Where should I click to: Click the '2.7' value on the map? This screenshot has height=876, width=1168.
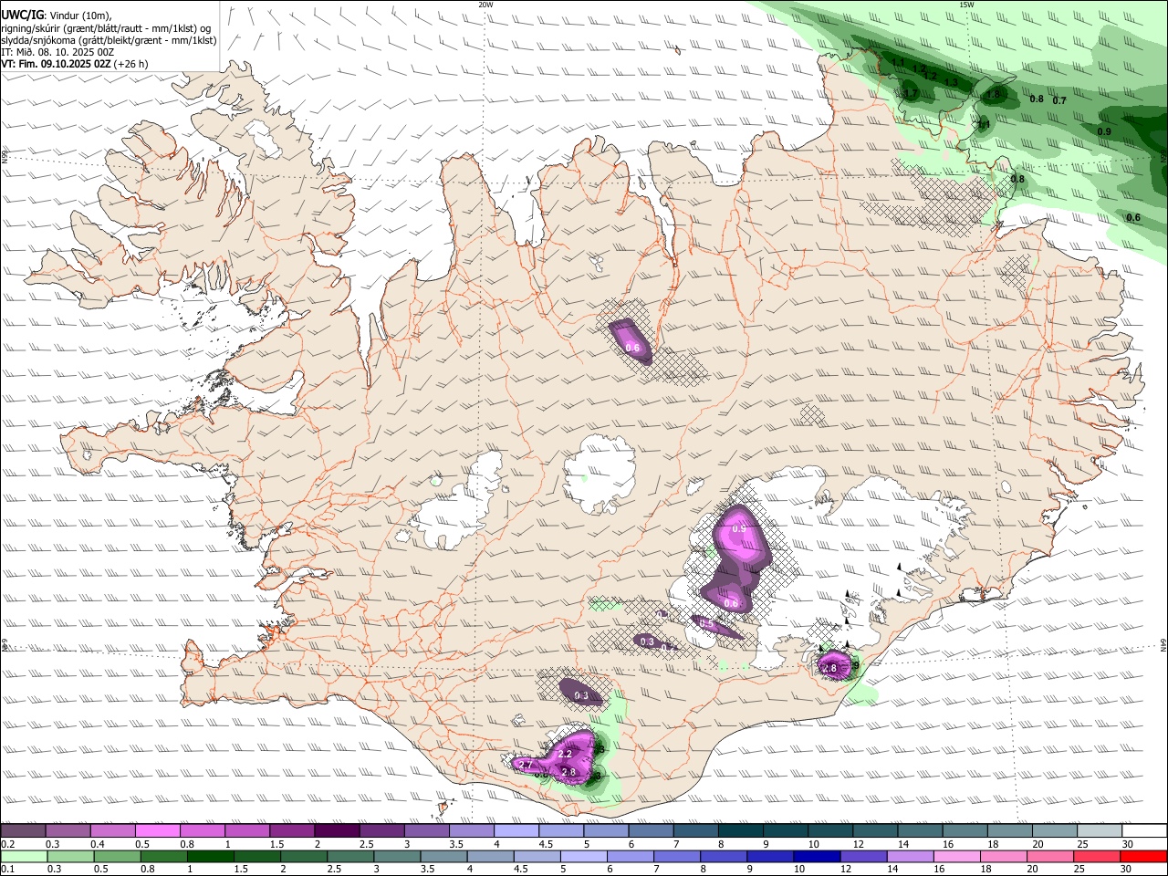coord(524,765)
